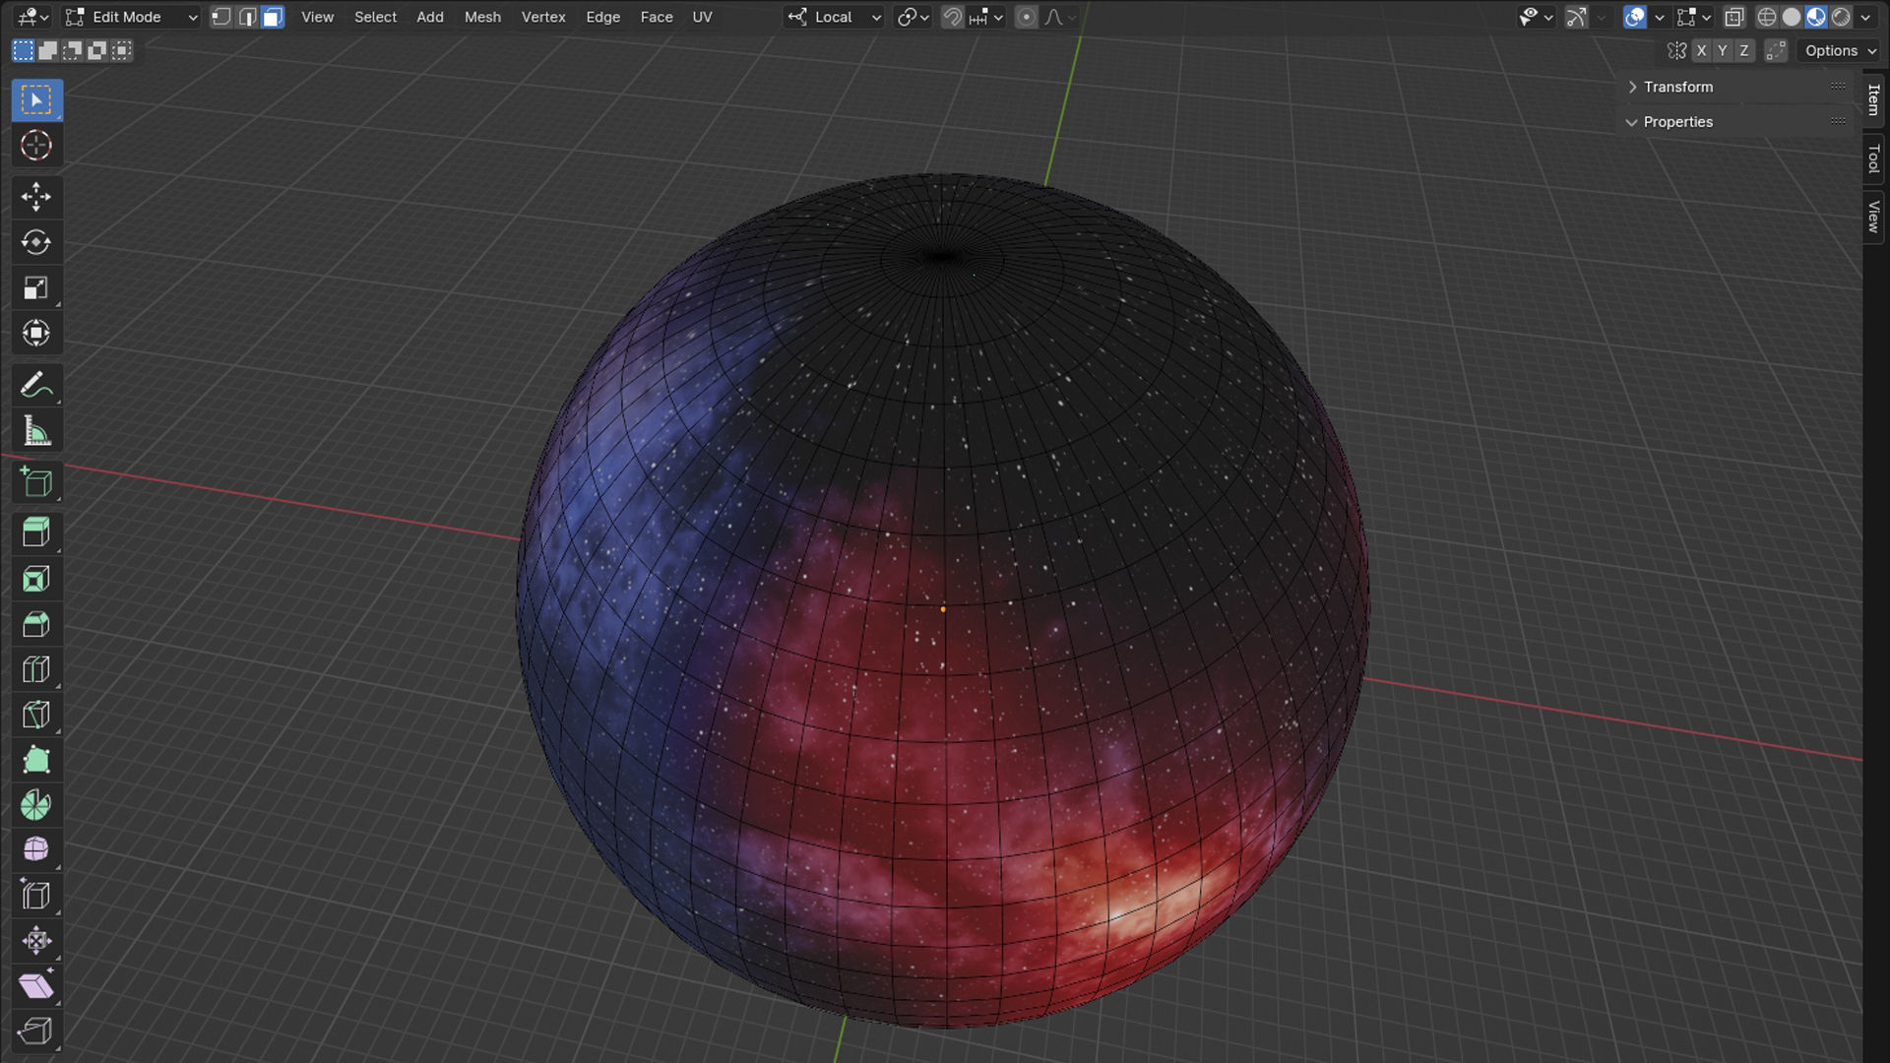Viewport: 1890px width, 1063px height.
Task: Choose the Inset Faces tool
Action: [x=36, y=579]
